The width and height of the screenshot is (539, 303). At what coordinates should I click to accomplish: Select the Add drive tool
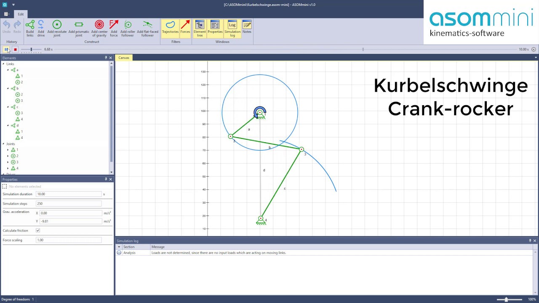41,29
